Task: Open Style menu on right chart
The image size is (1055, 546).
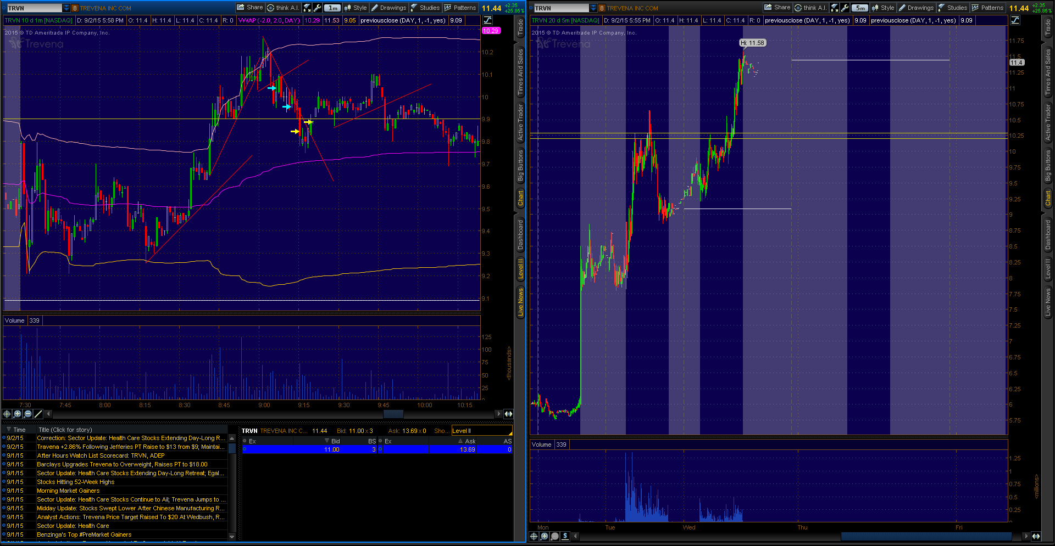Action: click(x=883, y=8)
